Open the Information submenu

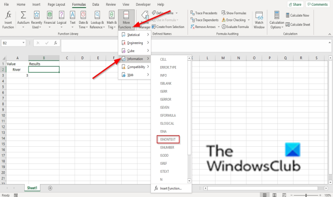tap(135, 59)
